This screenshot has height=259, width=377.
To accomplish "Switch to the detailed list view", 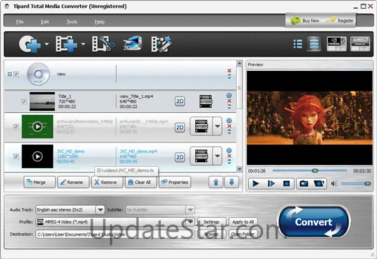I will (x=314, y=44).
